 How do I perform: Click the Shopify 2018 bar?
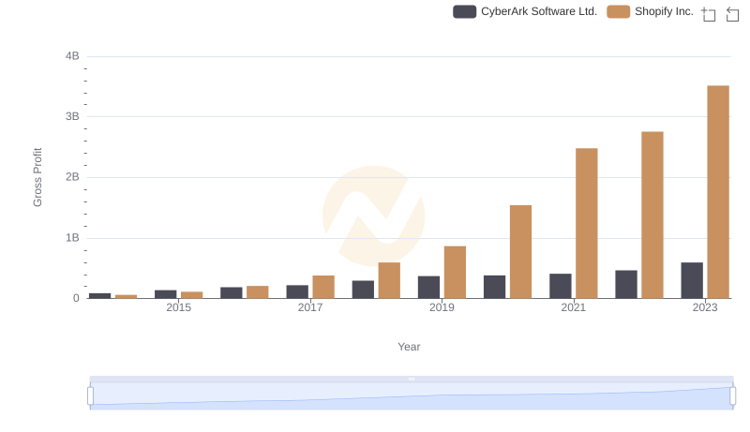coord(389,280)
